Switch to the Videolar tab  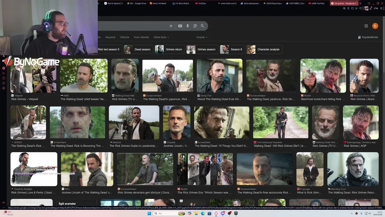125,37
